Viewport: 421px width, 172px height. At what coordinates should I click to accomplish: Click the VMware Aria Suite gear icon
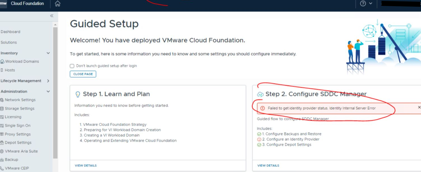(x=2, y=151)
